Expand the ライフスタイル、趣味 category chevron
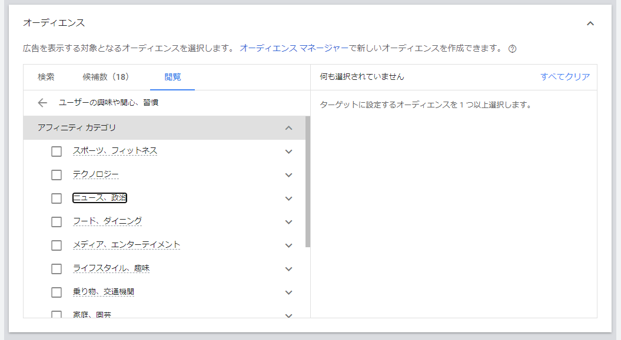Screen dimensions: 621x340 [x=288, y=269]
